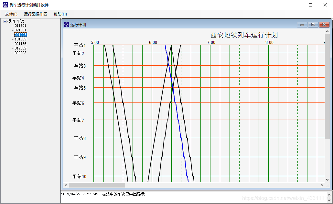Click the 车站6 station label
333x204 pixels.
tap(78, 103)
